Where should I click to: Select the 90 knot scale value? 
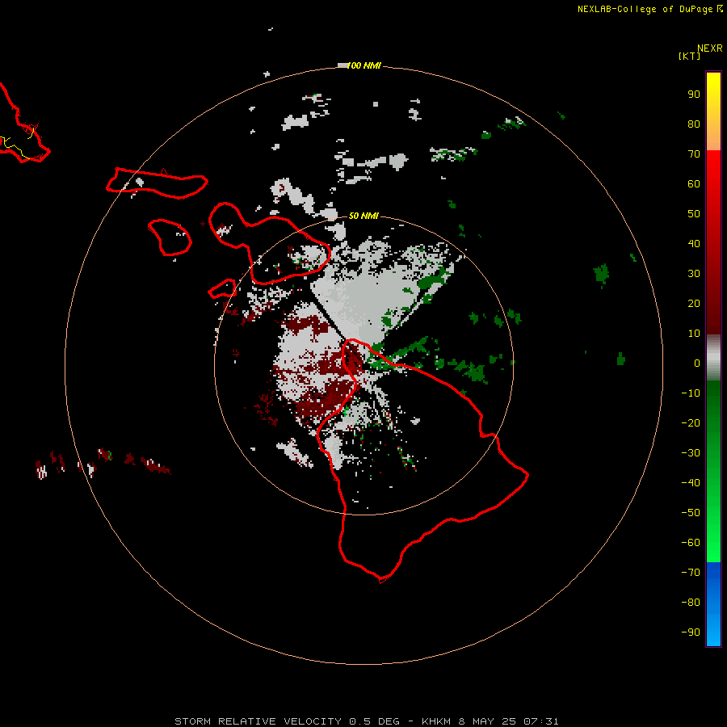point(694,95)
